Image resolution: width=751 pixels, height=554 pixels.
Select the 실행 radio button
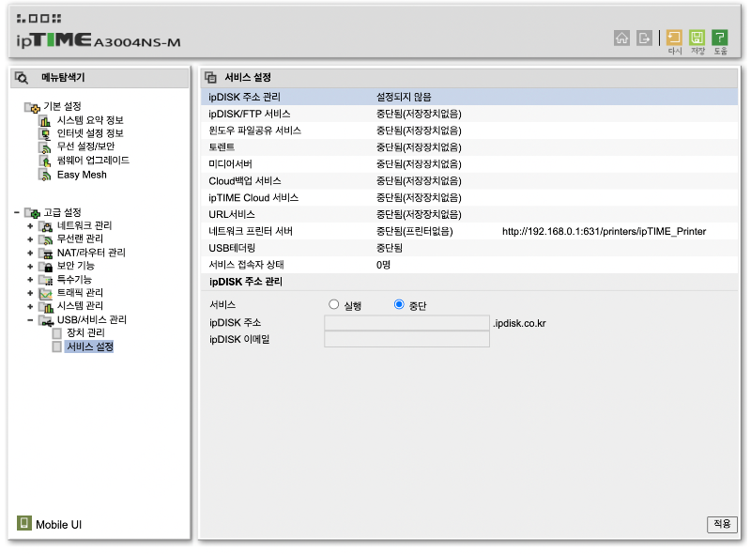tap(334, 304)
